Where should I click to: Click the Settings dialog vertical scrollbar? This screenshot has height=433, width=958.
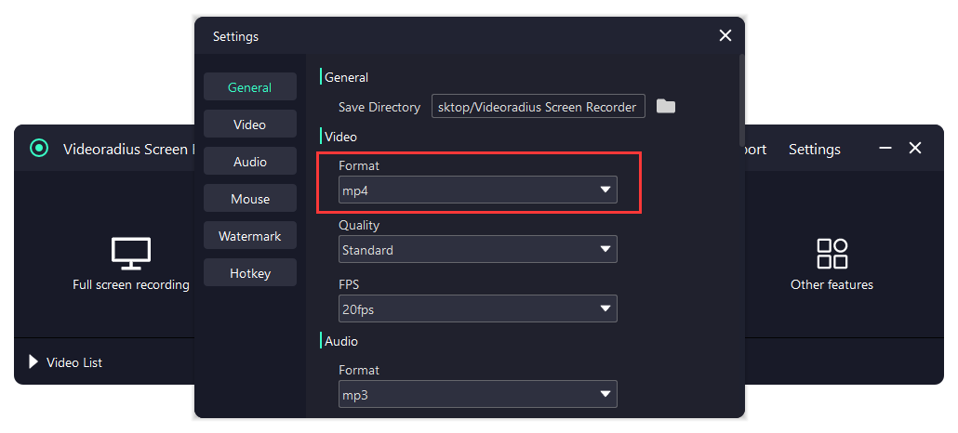pyautogui.click(x=741, y=100)
